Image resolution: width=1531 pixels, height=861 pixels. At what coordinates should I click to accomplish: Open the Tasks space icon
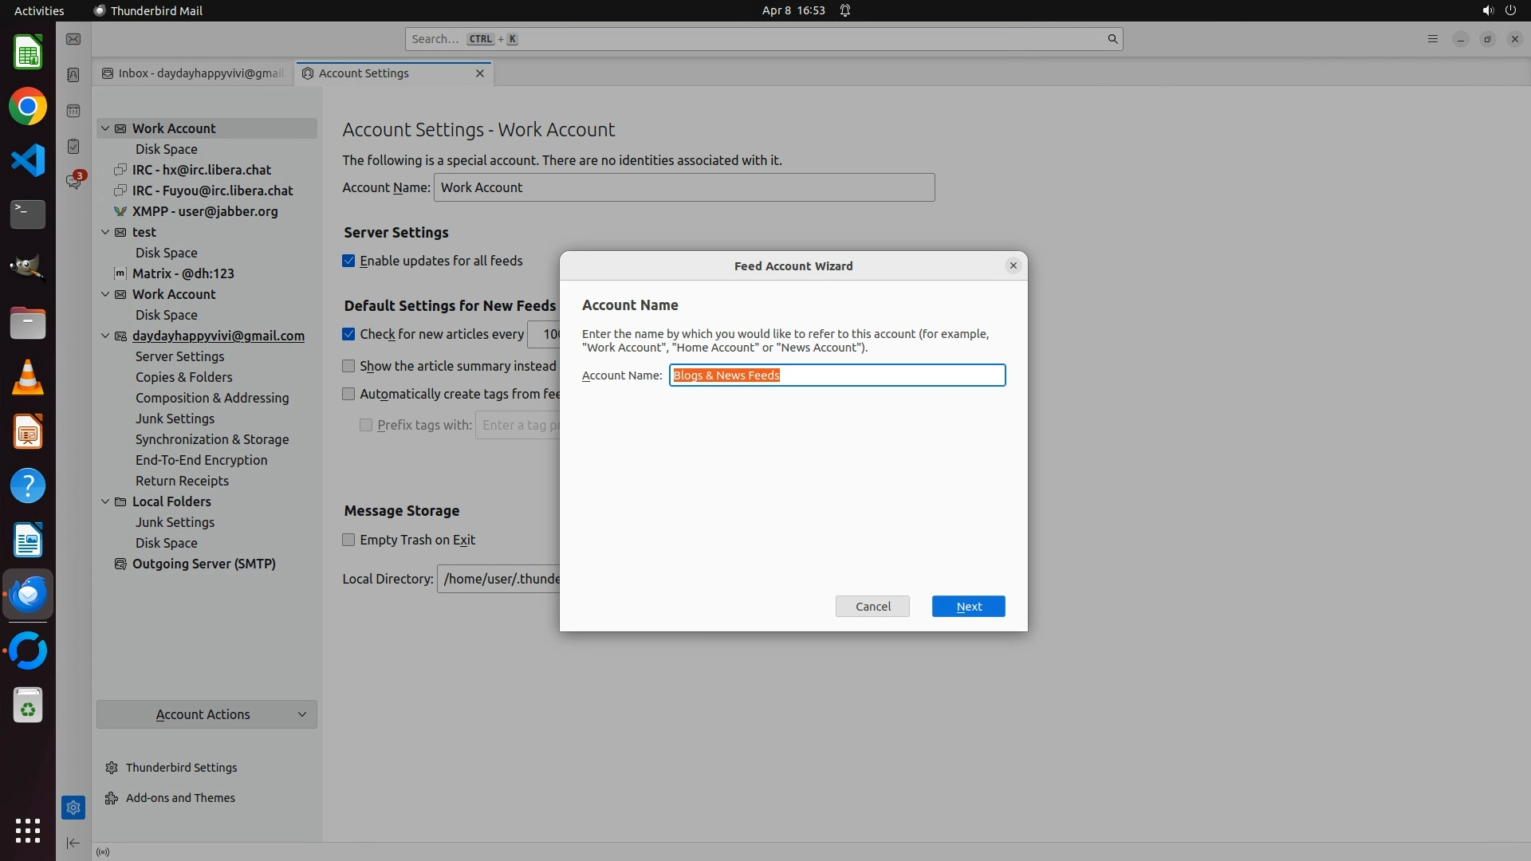coord(73,147)
